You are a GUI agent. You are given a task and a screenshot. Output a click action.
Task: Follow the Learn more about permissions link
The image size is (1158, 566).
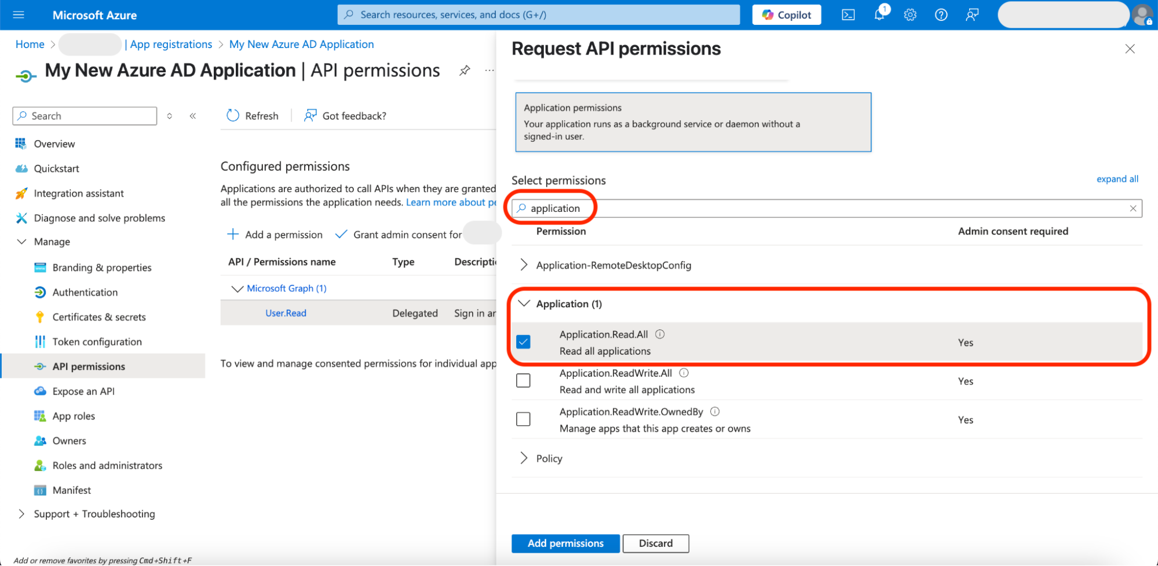pos(451,202)
